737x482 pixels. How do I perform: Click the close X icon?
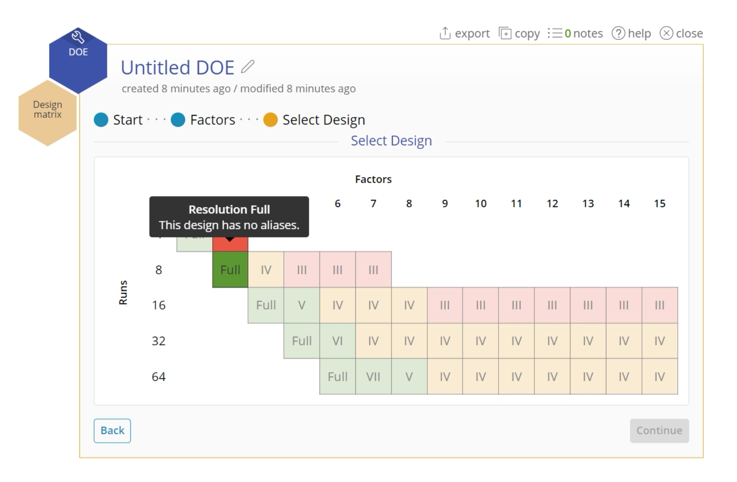(666, 33)
